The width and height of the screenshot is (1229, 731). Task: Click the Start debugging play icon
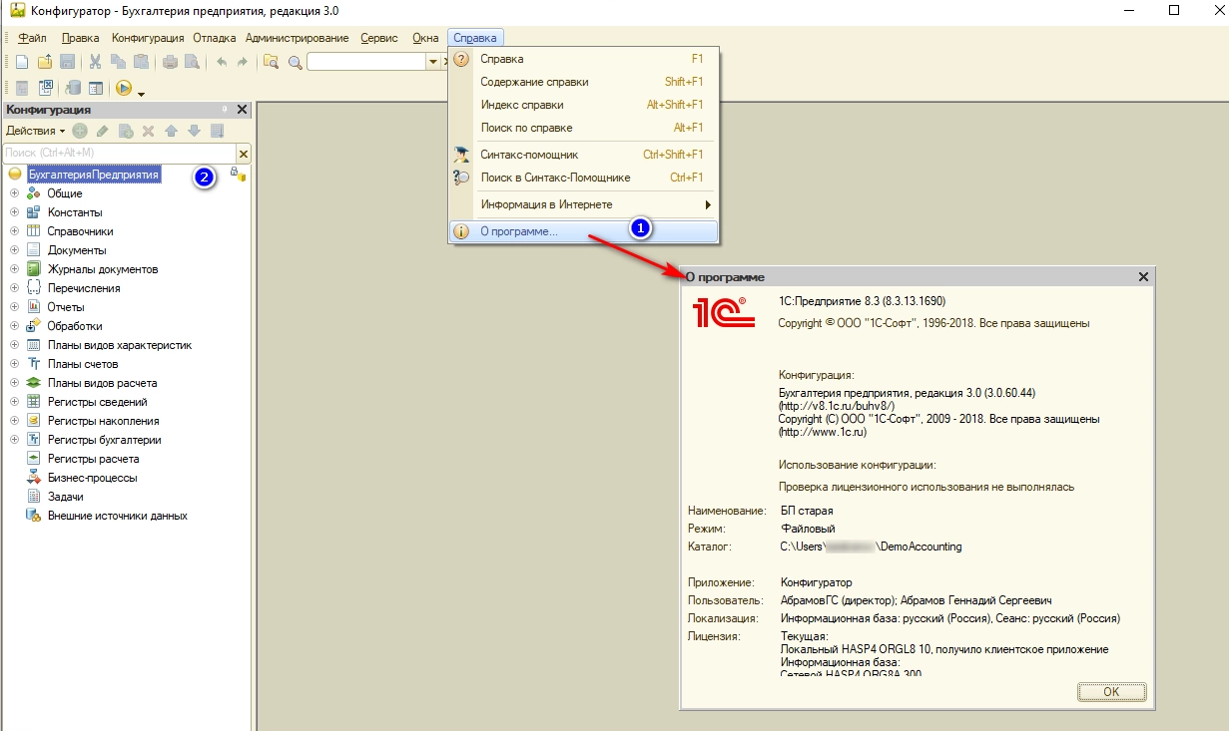tap(124, 88)
